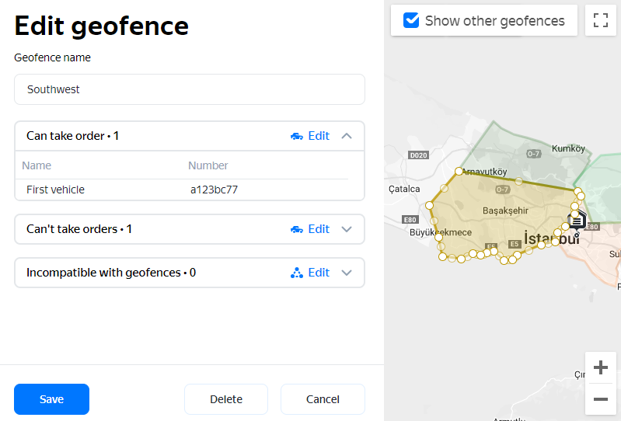Expand Incompatible with geofences section
The image size is (621, 421).
(347, 273)
